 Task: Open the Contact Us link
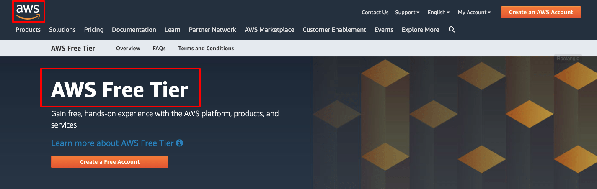coord(375,13)
